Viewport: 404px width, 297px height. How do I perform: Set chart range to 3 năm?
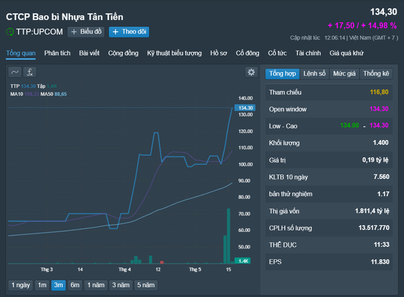click(x=120, y=285)
